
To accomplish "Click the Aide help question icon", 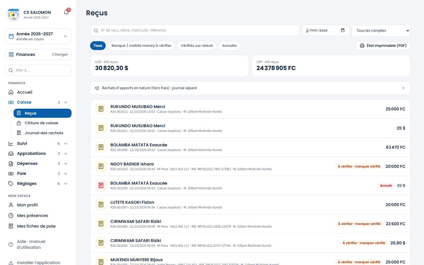I will tap(11, 244).
